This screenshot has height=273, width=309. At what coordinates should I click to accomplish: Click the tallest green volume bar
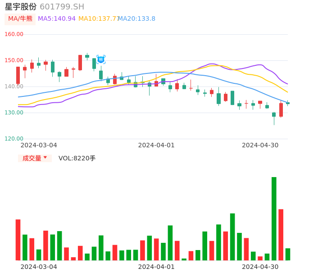click(x=274, y=218)
